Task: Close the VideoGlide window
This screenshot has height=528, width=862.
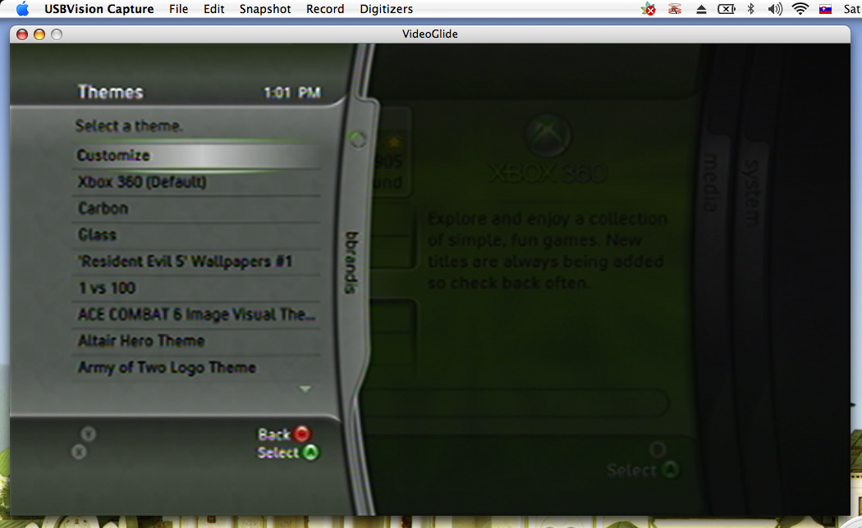Action: click(x=22, y=34)
